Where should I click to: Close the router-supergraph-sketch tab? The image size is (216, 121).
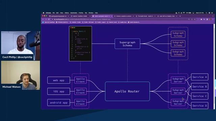coord(112,16)
